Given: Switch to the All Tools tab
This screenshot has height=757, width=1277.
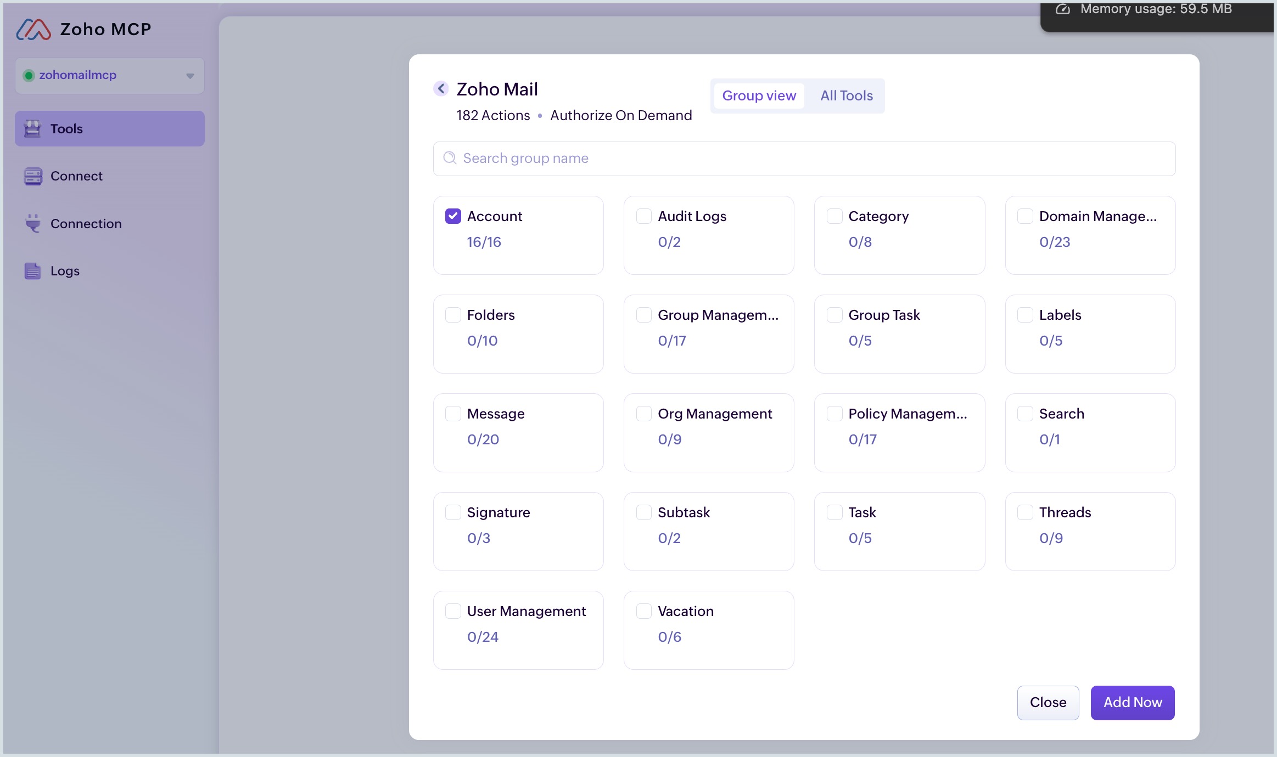Looking at the screenshot, I should pyautogui.click(x=847, y=96).
